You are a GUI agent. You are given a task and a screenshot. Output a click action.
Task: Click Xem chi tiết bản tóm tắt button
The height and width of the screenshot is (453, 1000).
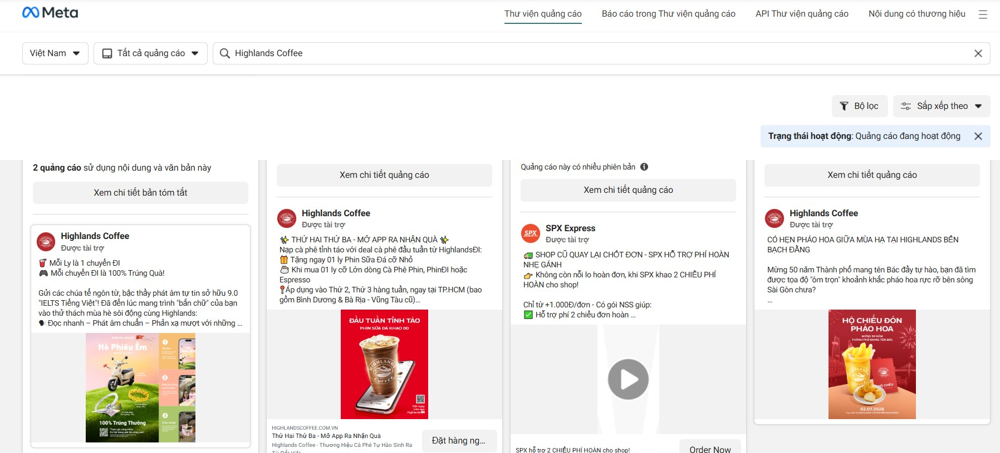coord(140,193)
